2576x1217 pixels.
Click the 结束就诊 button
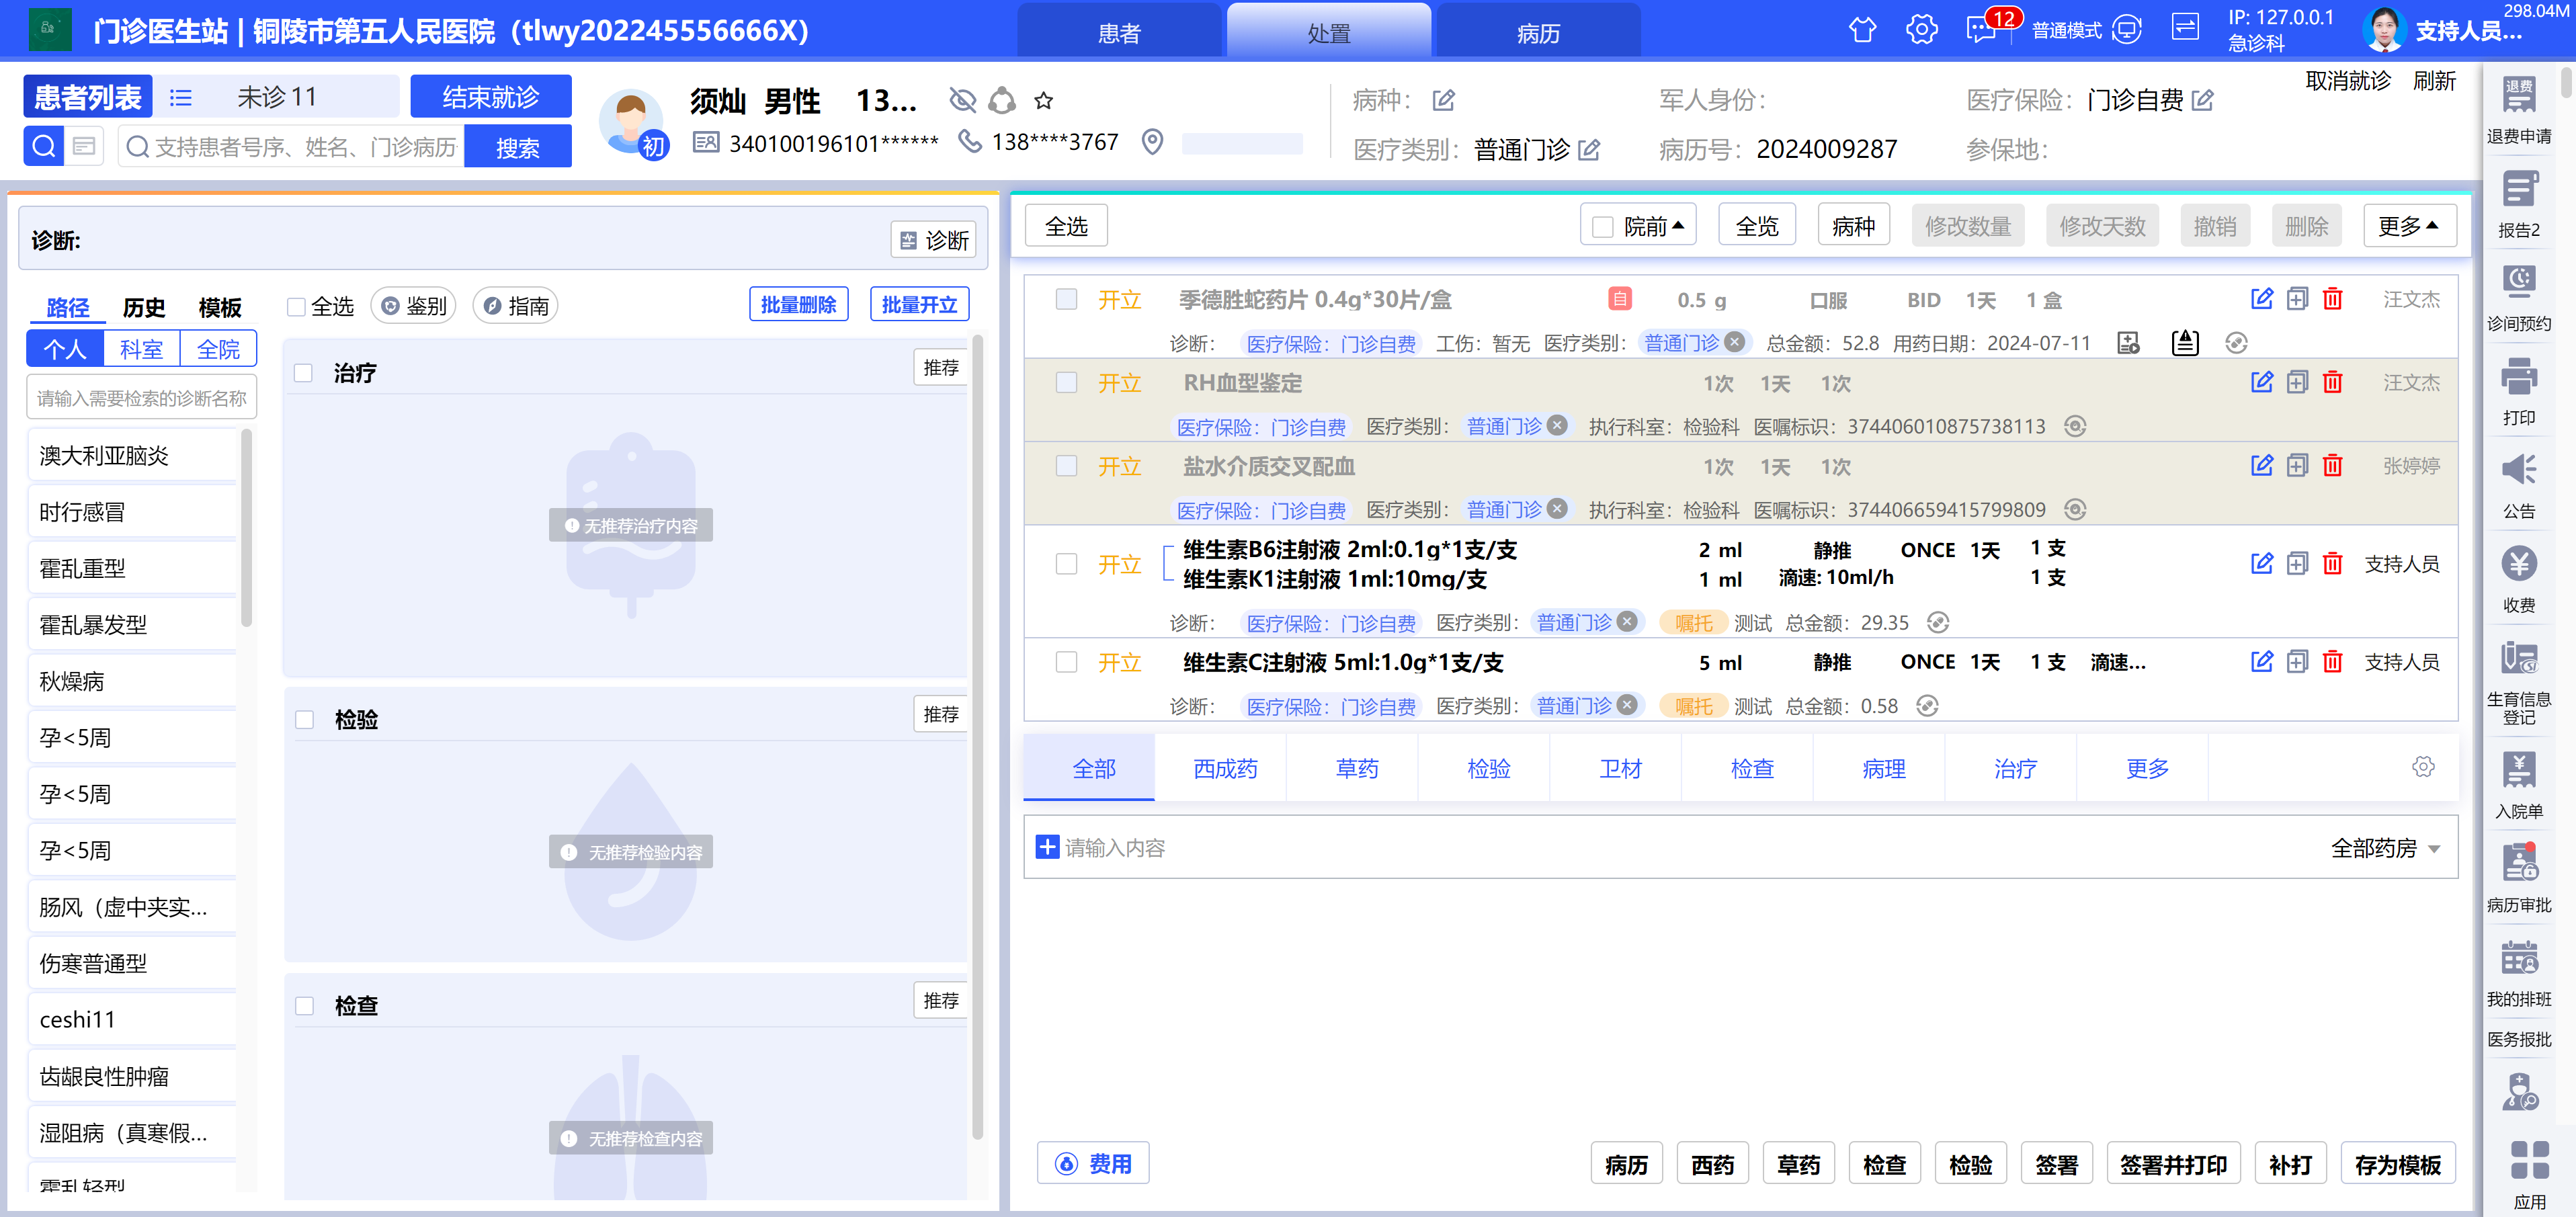click(491, 97)
